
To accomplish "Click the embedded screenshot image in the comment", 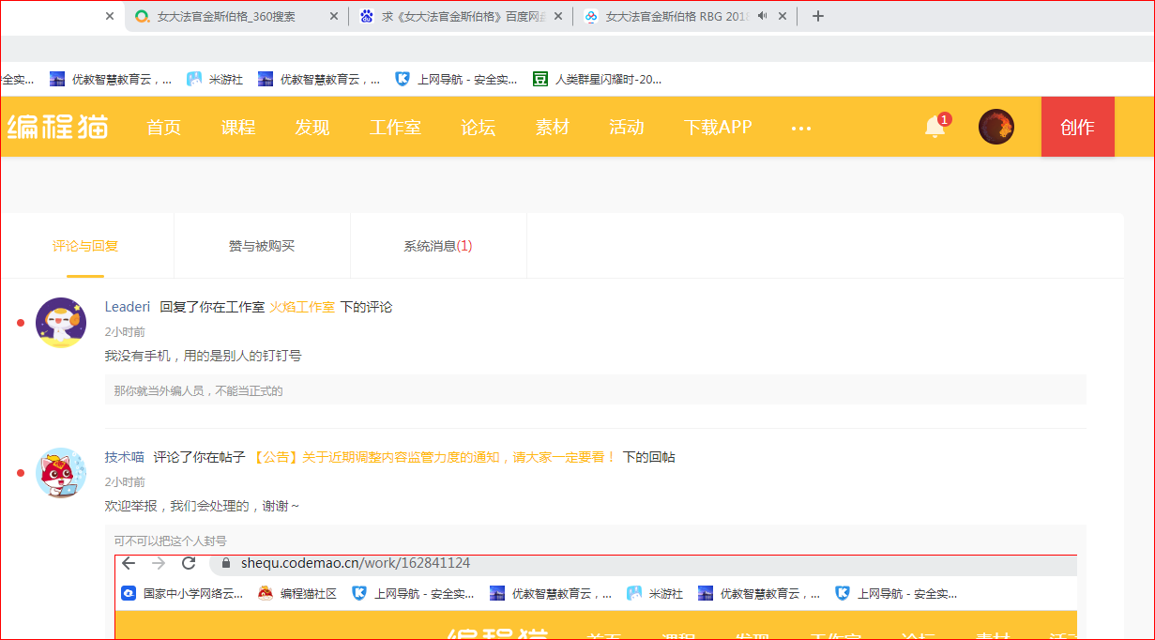I will point(596,597).
